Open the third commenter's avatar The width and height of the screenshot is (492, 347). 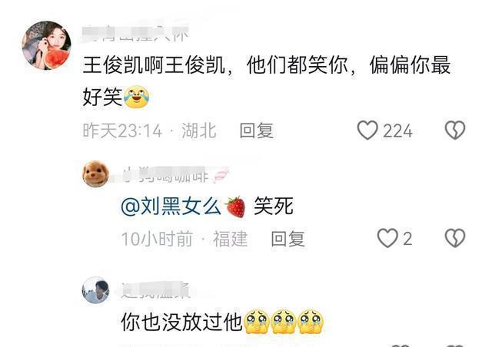pyautogui.click(x=95, y=290)
